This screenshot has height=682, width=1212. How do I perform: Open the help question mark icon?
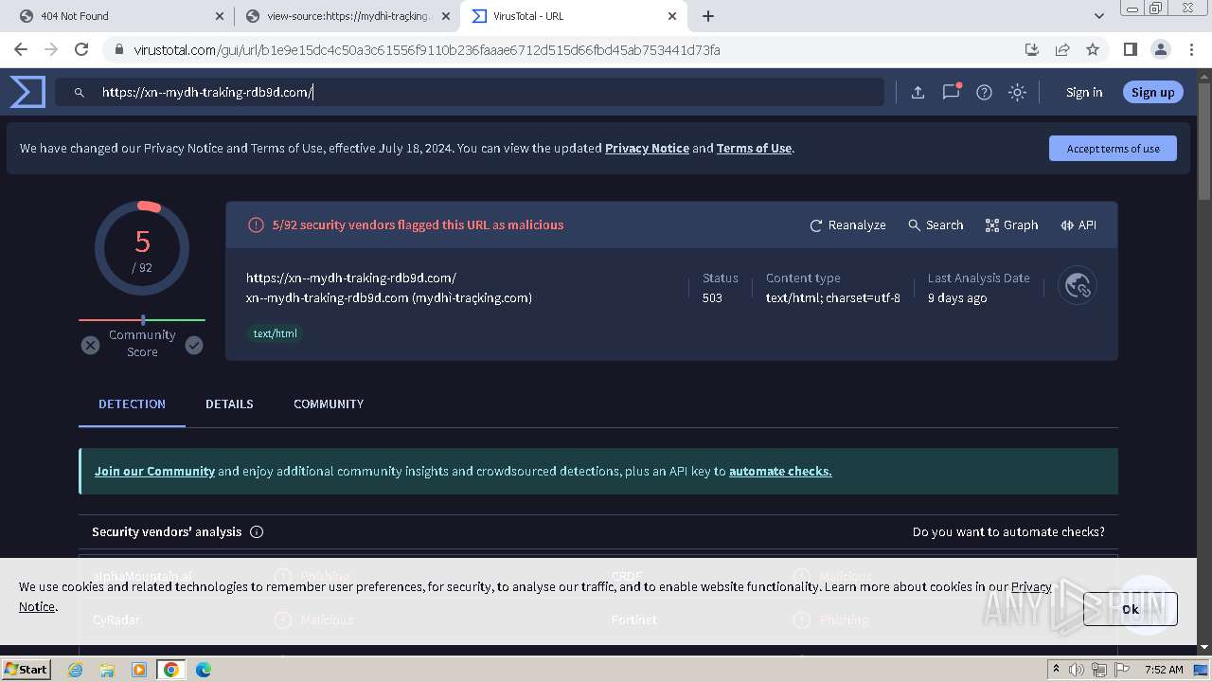984,92
